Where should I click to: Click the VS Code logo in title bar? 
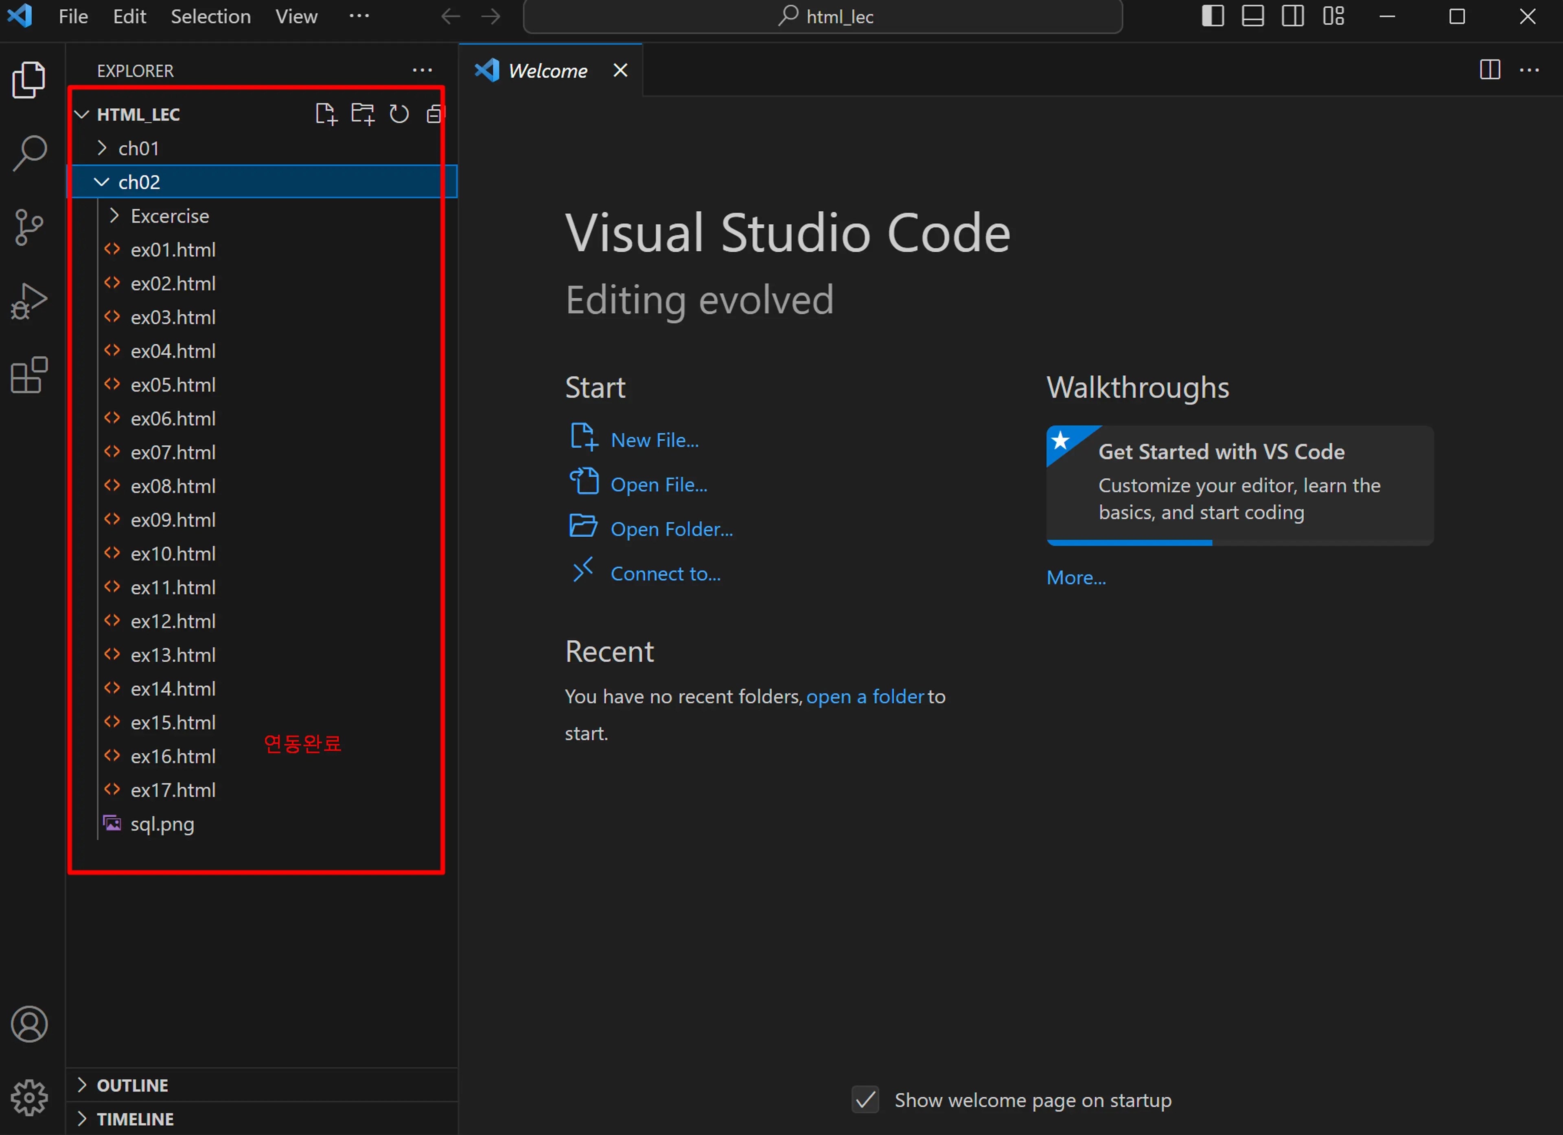point(20,16)
